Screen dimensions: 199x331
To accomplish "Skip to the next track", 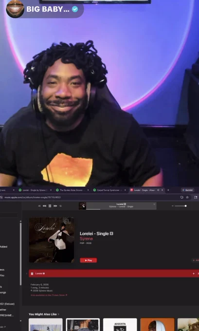I will point(55,206).
